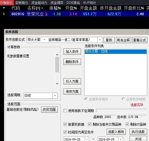Image resolution: width=149 pixels, height=141 pixels.
Task: Click the 保存方案 button
Action: pyautogui.click(x=72, y=91)
